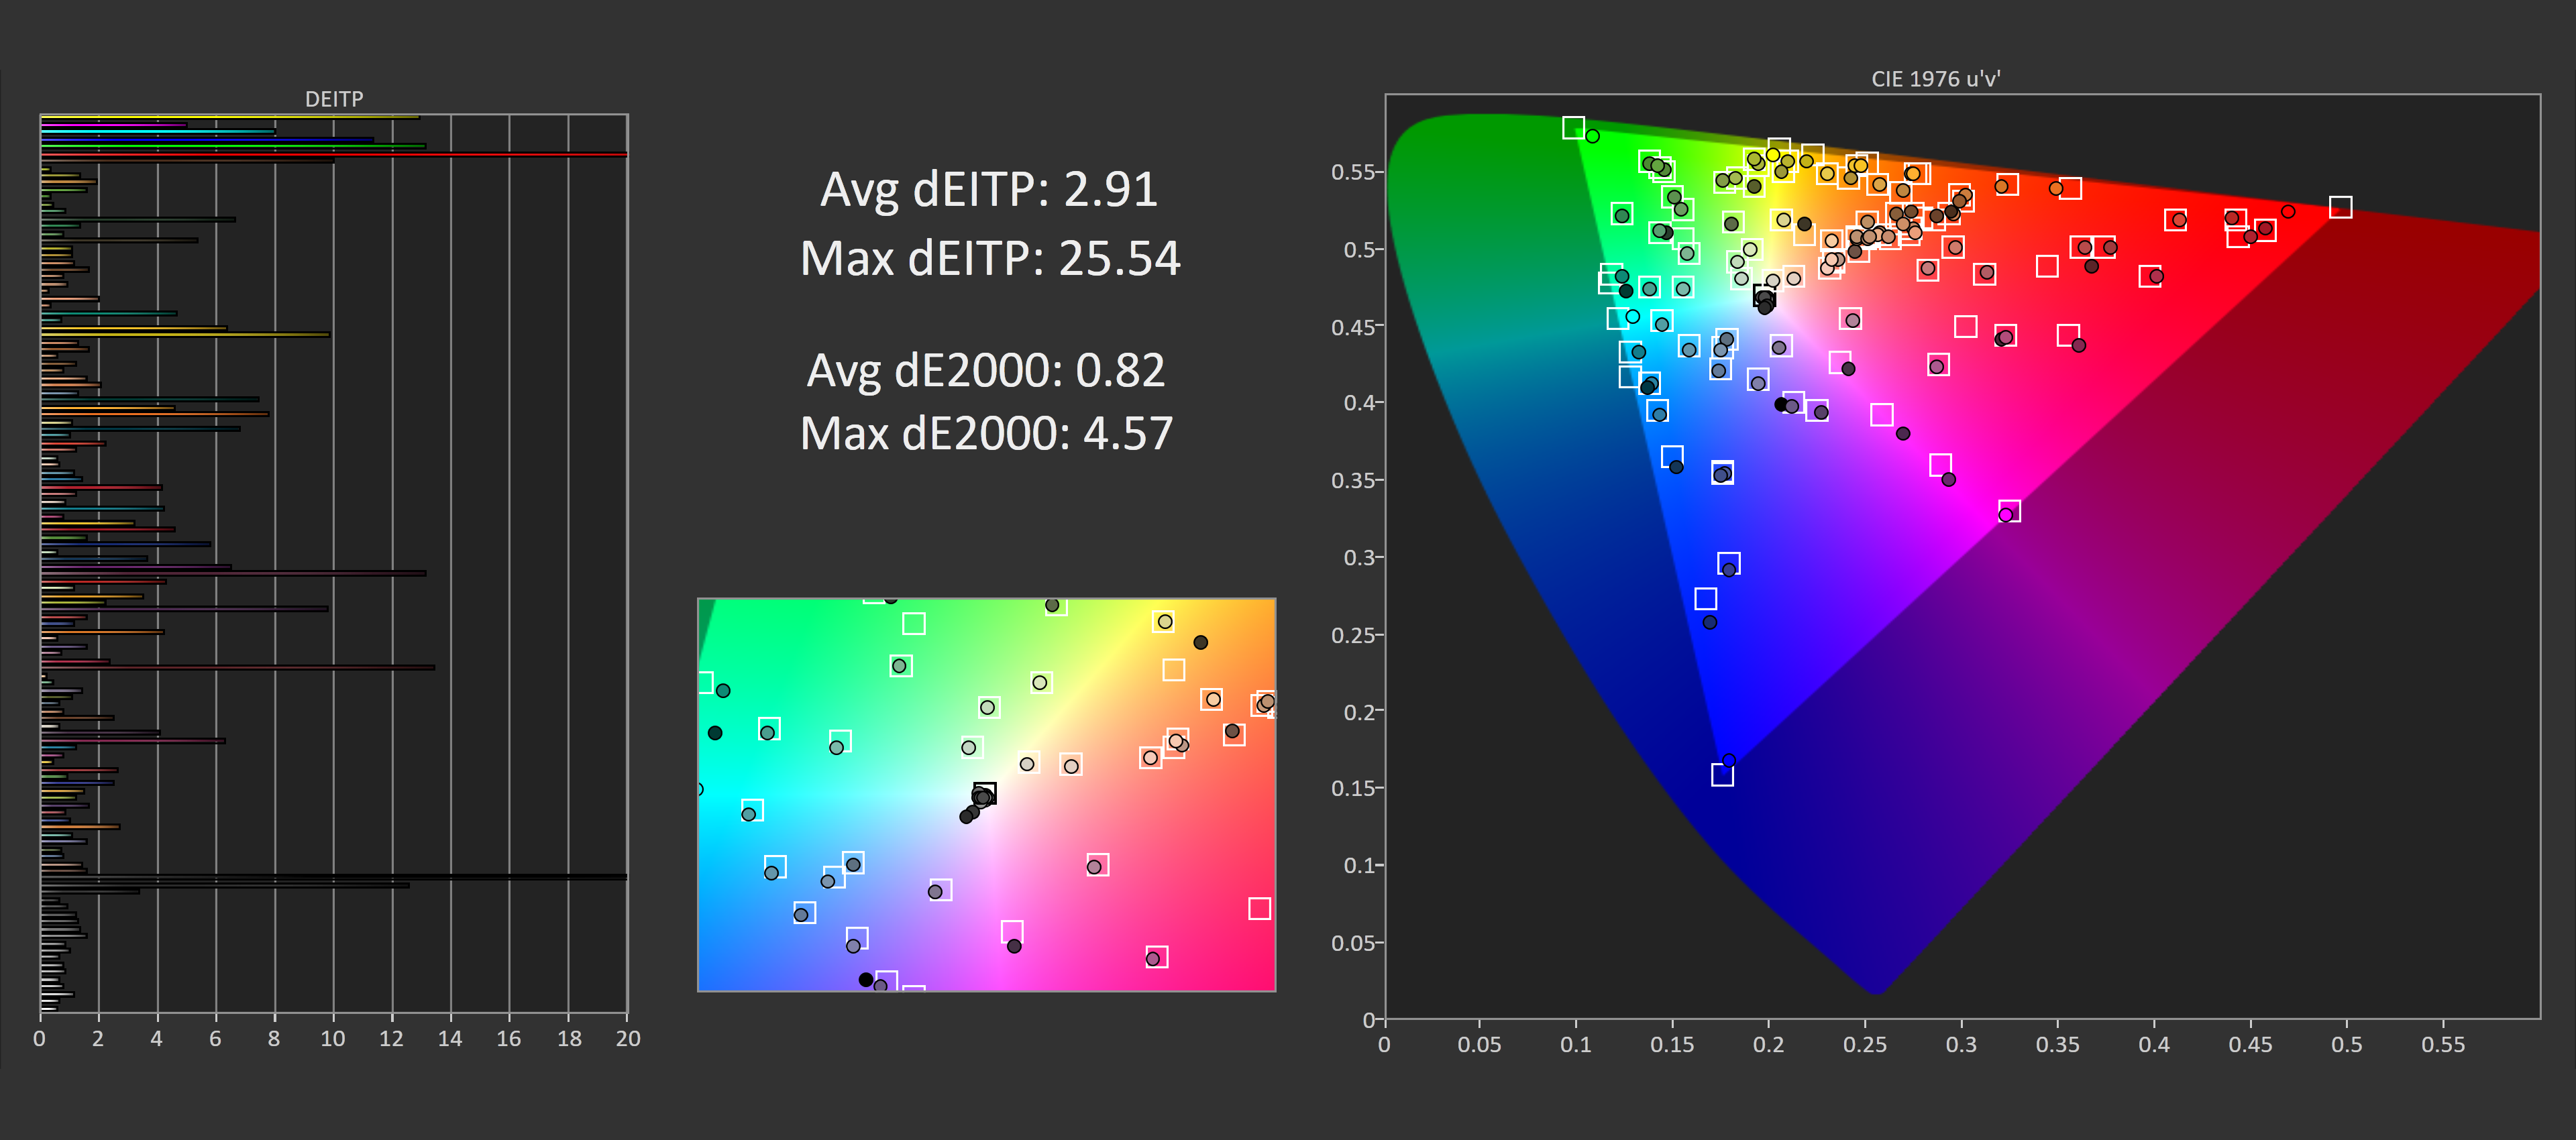
Task: Select the Max dEITP 25.54 readout
Action: [x=990, y=258]
